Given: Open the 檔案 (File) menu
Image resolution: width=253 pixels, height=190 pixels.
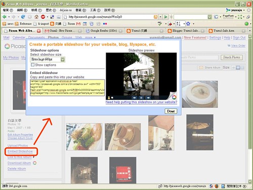Looking at the screenshot, I should 8,10.
